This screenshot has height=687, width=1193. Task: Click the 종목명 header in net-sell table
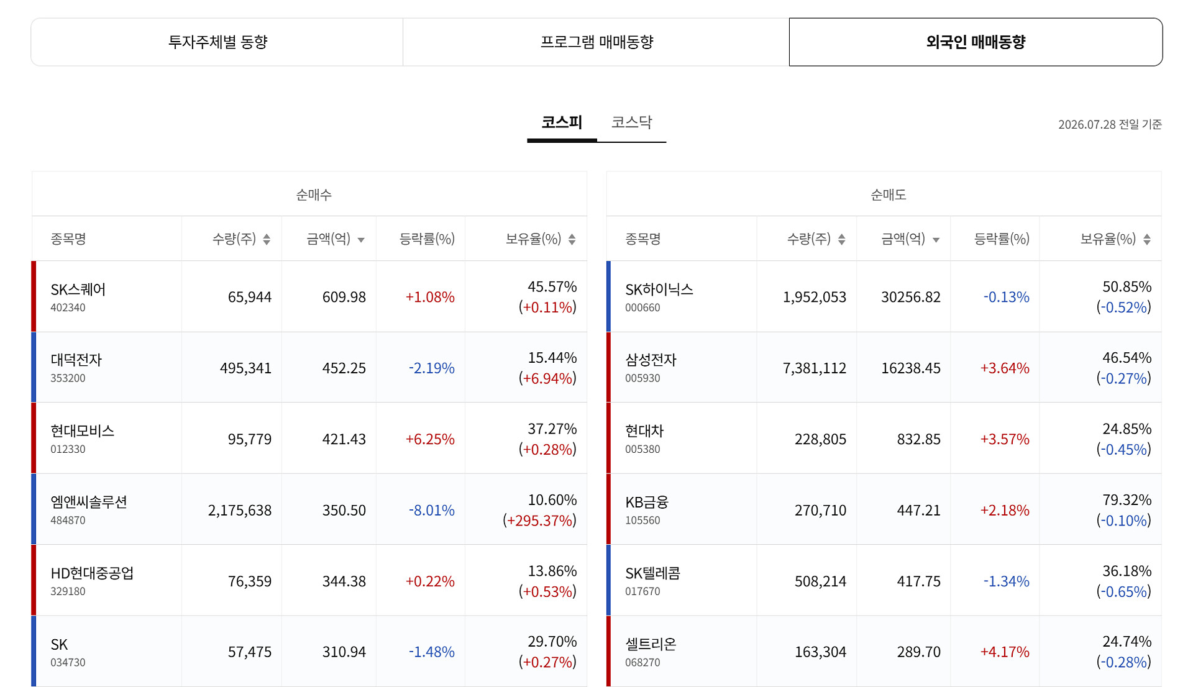(643, 239)
